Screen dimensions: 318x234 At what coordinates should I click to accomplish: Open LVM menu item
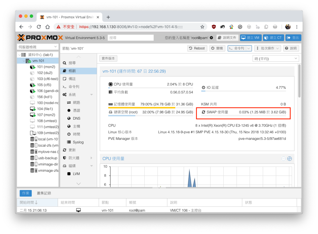[79, 174]
